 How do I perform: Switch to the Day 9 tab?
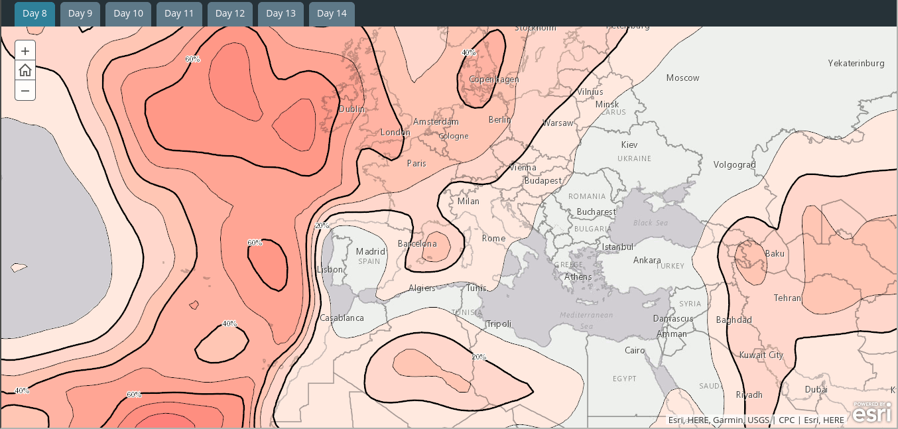80,14
